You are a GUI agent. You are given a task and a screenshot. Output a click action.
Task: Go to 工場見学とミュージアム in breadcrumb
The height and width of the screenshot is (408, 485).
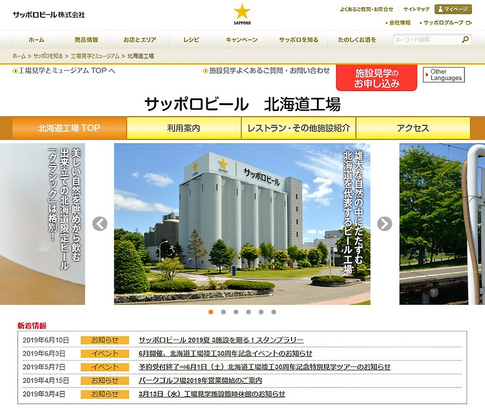pyautogui.click(x=95, y=56)
